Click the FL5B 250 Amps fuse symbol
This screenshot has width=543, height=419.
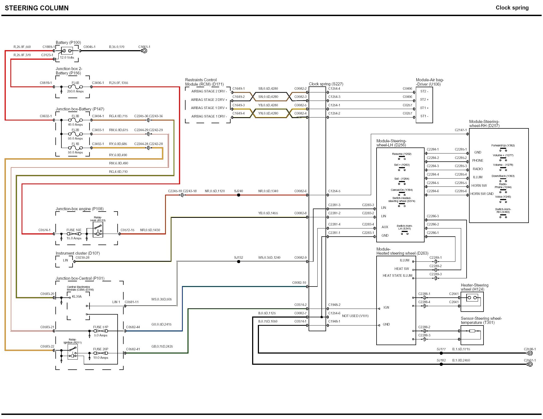click(76, 87)
